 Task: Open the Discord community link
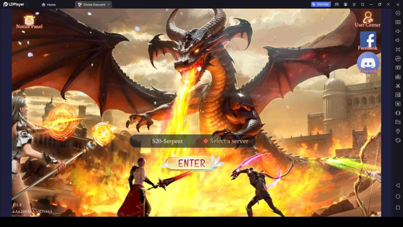368,63
